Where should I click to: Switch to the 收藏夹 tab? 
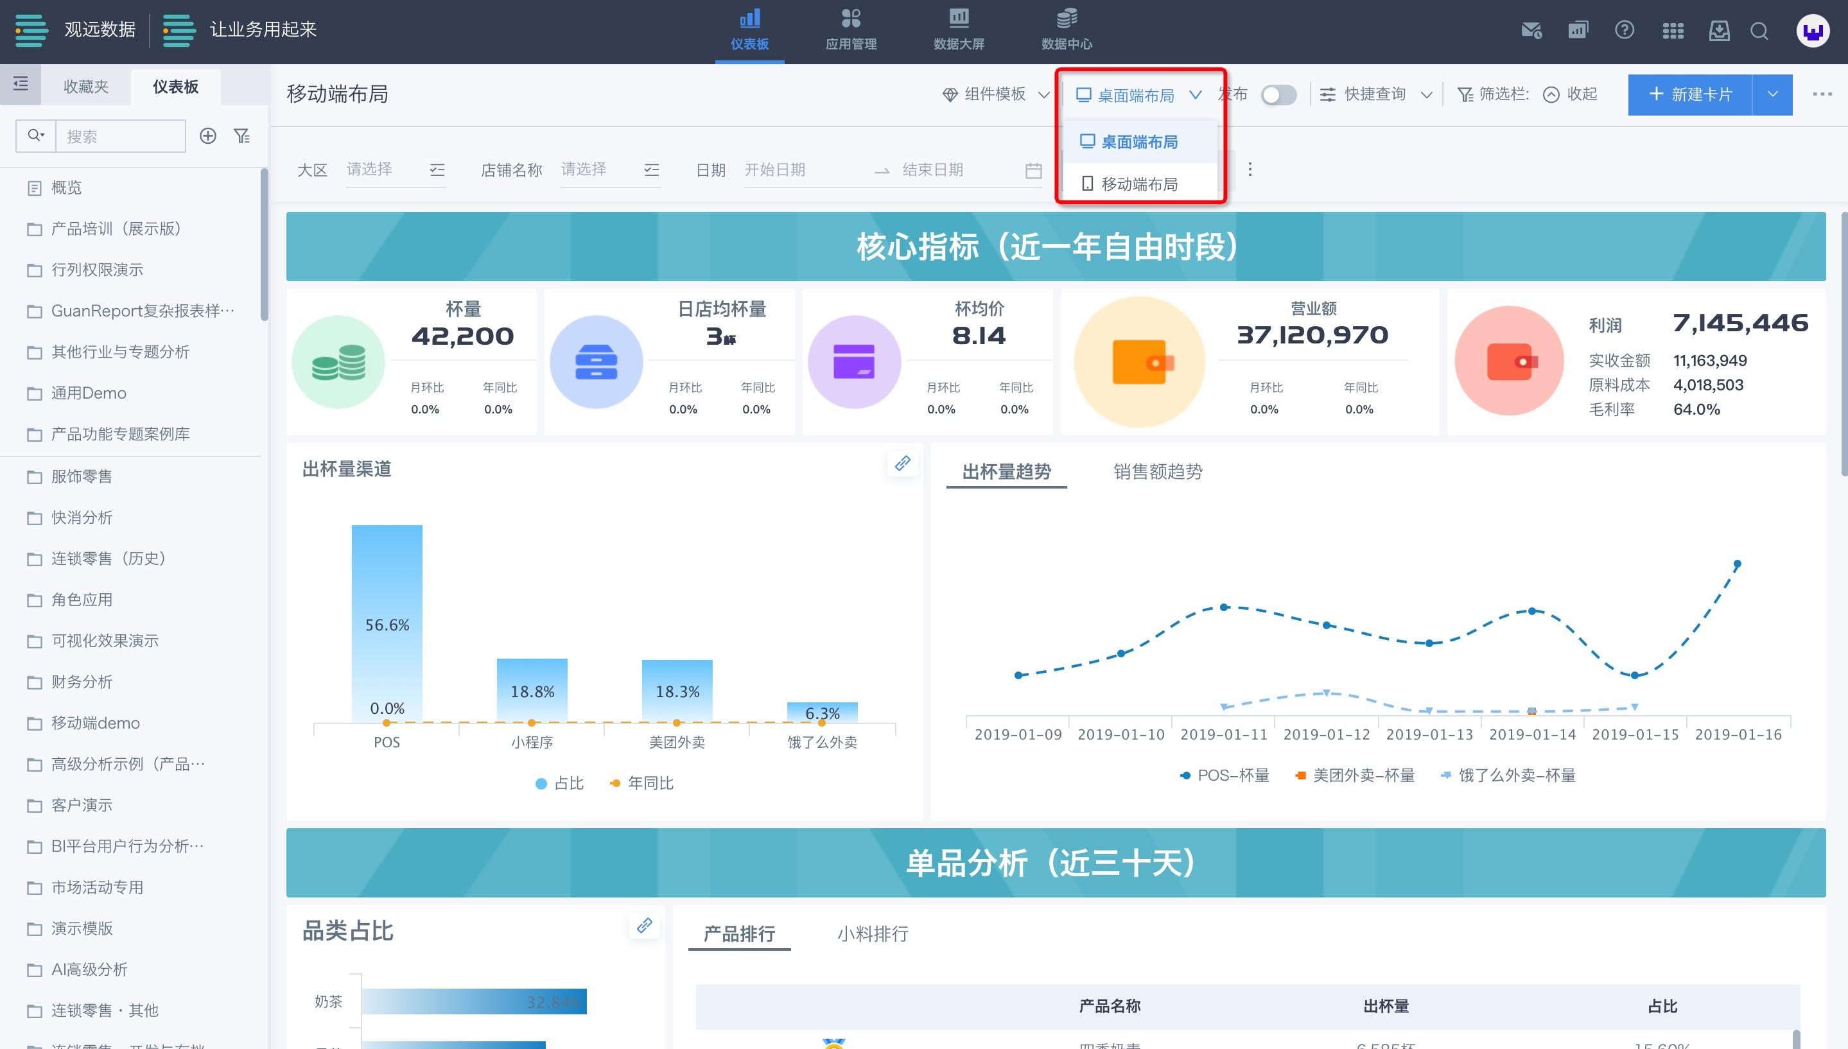coord(86,87)
